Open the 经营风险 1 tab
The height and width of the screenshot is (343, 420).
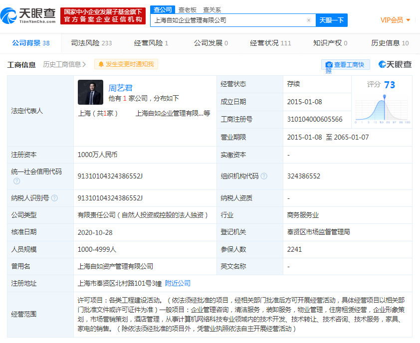(x=151, y=43)
